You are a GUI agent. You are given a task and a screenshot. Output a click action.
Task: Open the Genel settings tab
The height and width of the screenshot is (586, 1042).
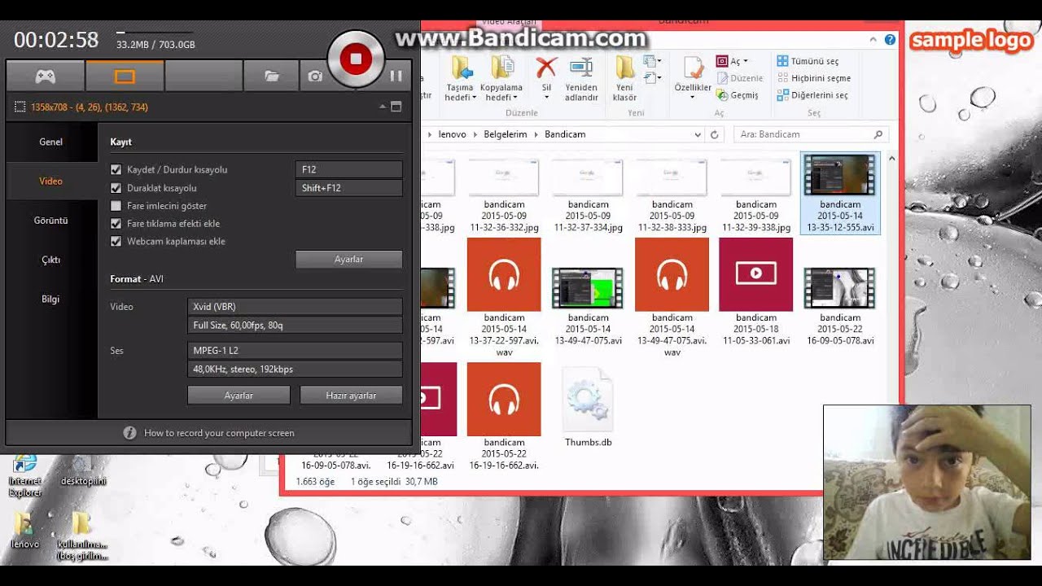coord(50,142)
